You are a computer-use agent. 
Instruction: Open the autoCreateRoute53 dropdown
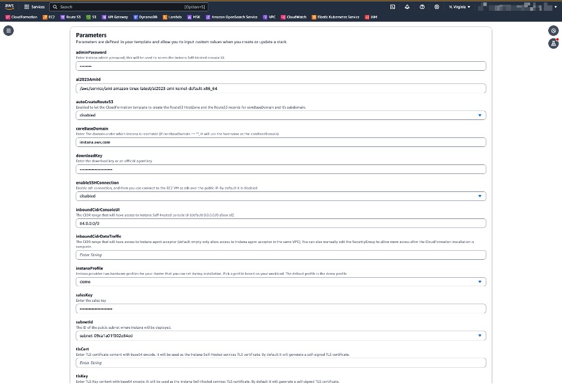click(281, 115)
